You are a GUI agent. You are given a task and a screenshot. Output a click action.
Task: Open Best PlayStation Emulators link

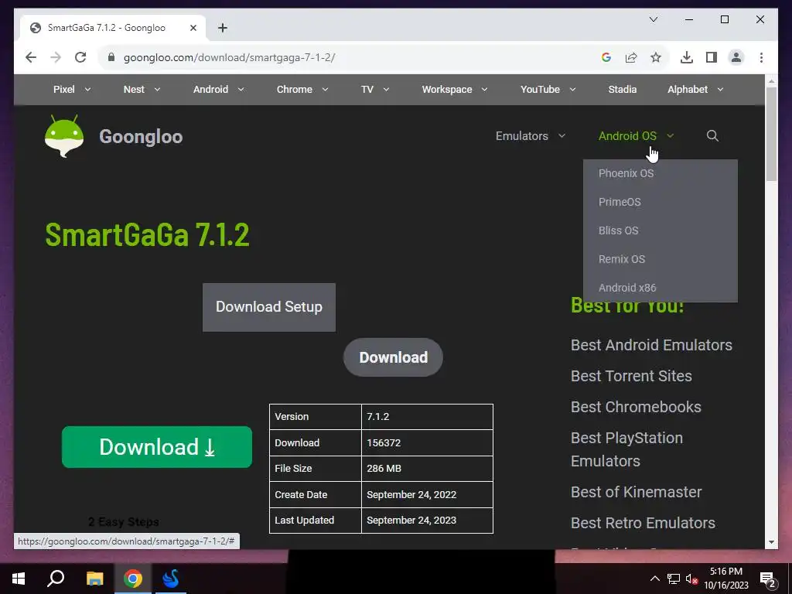pos(626,449)
